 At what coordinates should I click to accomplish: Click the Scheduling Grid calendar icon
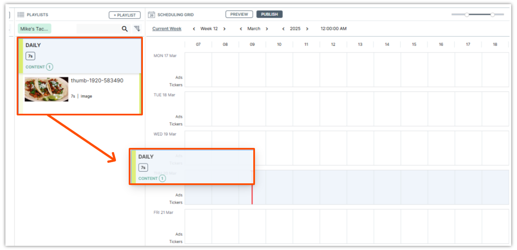[152, 15]
